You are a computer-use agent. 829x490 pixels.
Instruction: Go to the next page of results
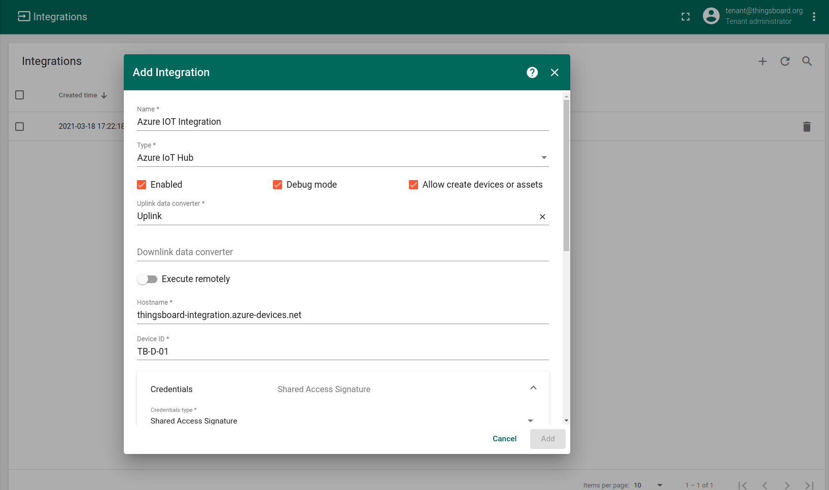[787, 485]
